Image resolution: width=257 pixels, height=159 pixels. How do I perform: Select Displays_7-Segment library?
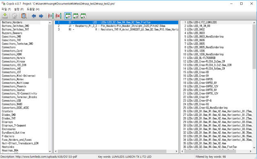click(14, 126)
